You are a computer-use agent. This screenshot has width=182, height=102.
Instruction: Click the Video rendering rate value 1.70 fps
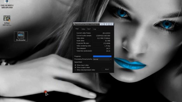tap(107, 46)
